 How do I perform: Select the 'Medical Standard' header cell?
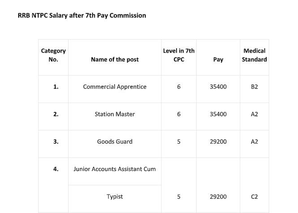click(254, 55)
